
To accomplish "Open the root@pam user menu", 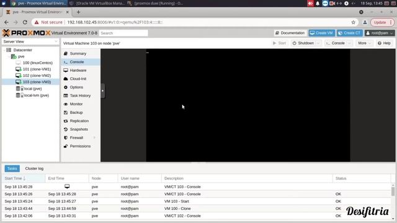I will click(x=379, y=33).
